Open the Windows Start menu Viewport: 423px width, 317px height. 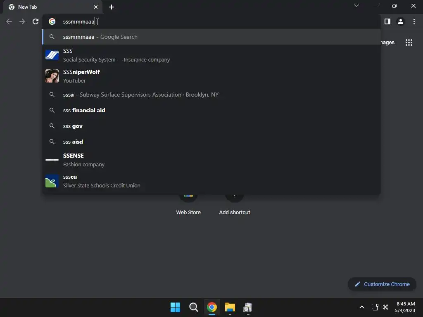click(x=175, y=307)
